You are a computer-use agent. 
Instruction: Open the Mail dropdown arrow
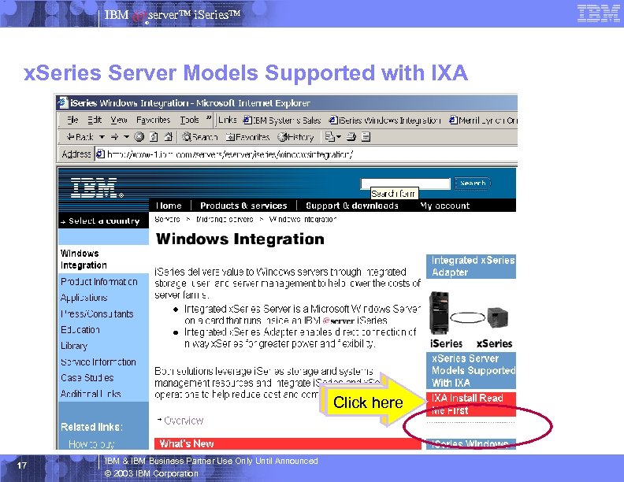(x=339, y=137)
